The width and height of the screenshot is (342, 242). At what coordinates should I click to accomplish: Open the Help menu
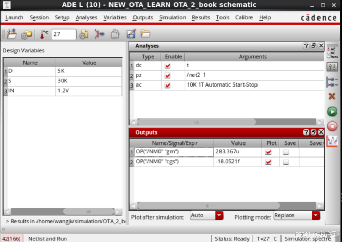(265, 17)
